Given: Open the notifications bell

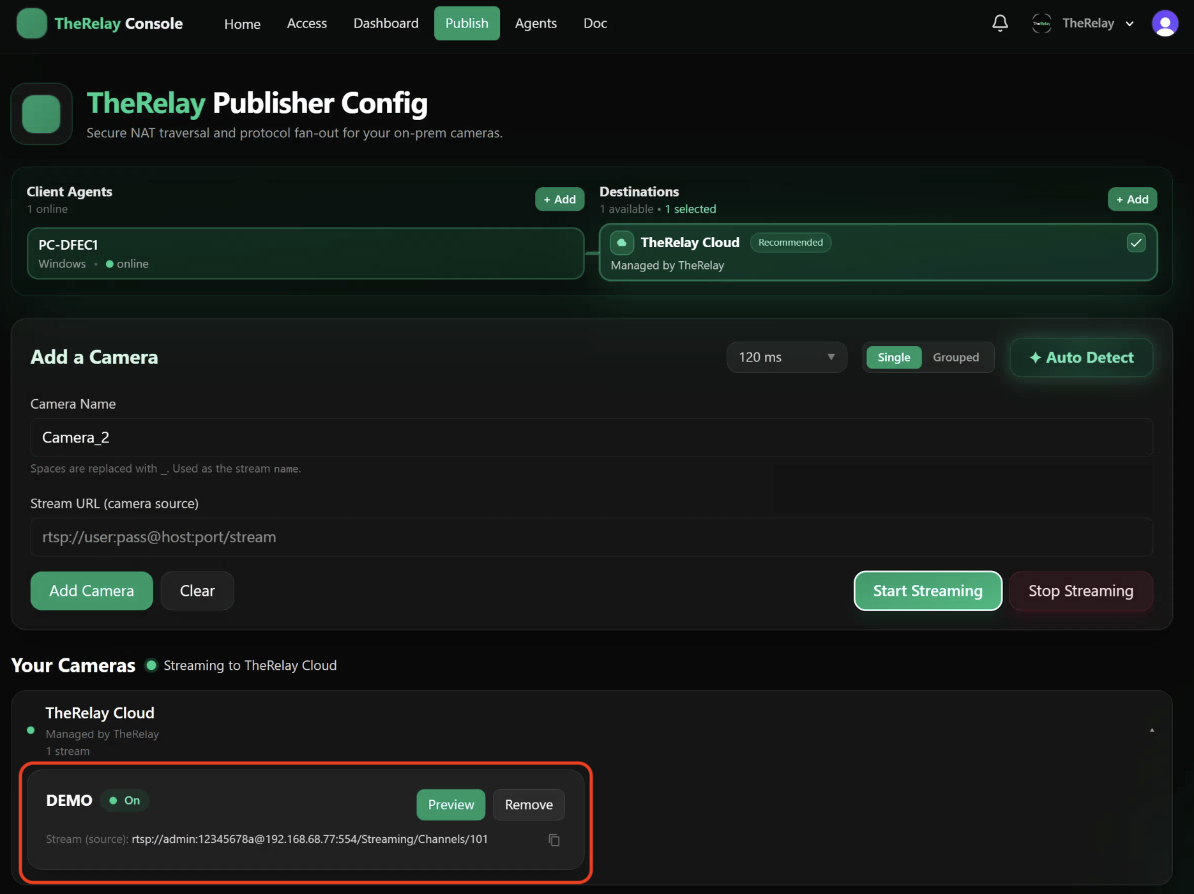Looking at the screenshot, I should coord(1000,24).
